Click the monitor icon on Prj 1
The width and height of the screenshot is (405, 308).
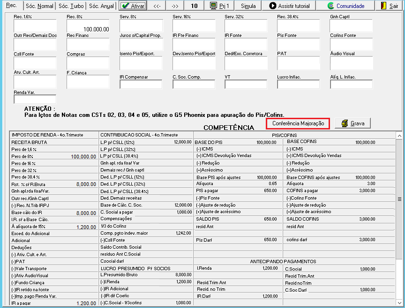(x=213, y=6)
